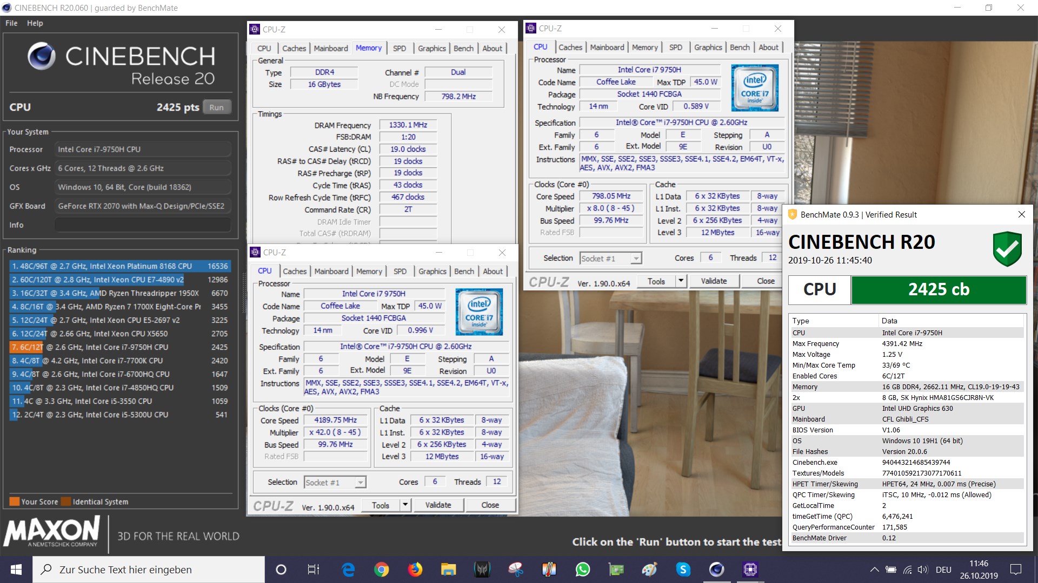Viewport: 1038px width, 583px height.
Task: Open Socket #1 dropdown in right CPU-Z
Action: tap(611, 258)
